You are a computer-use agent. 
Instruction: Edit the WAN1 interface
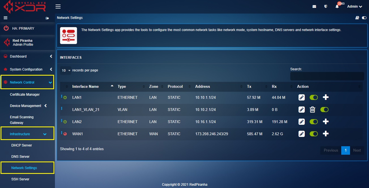tap(302, 134)
